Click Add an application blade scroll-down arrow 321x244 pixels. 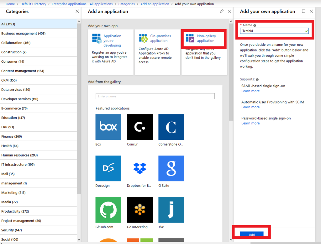(x=231, y=240)
